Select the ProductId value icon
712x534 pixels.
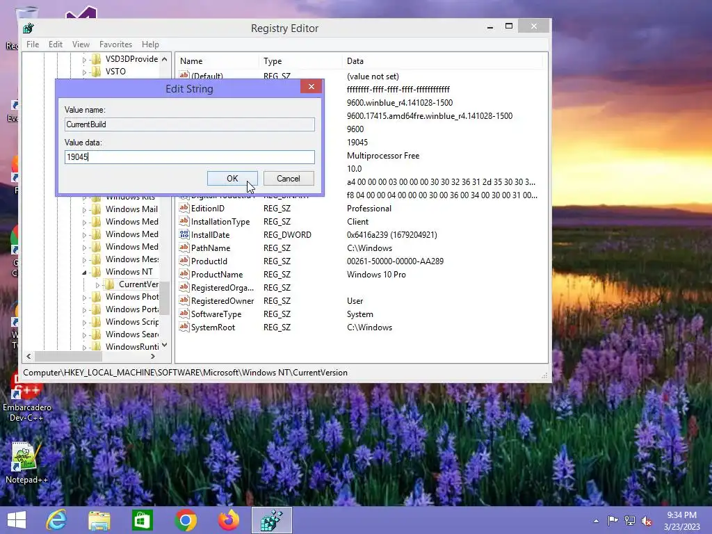tap(184, 261)
